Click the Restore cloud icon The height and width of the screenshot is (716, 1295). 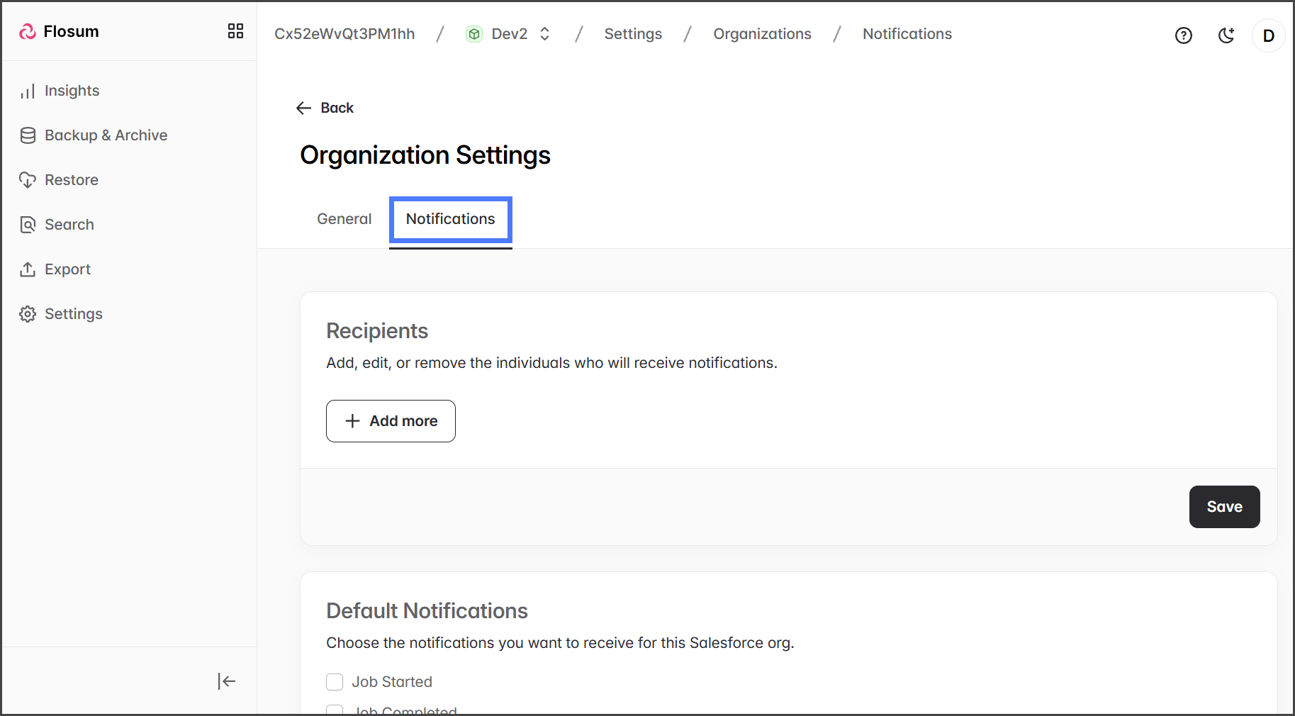[28, 180]
